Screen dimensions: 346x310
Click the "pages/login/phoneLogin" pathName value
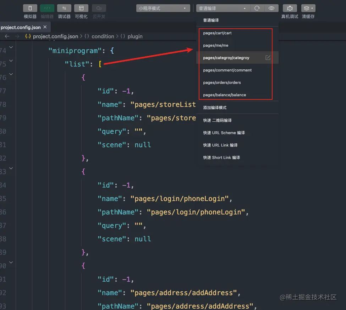click(196, 212)
